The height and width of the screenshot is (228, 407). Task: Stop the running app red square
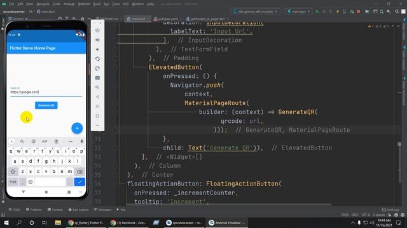[359, 11]
